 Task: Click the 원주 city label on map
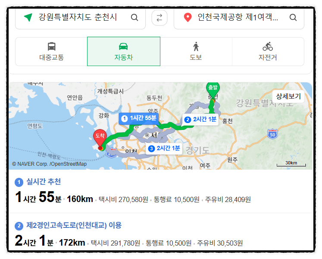click(x=232, y=159)
